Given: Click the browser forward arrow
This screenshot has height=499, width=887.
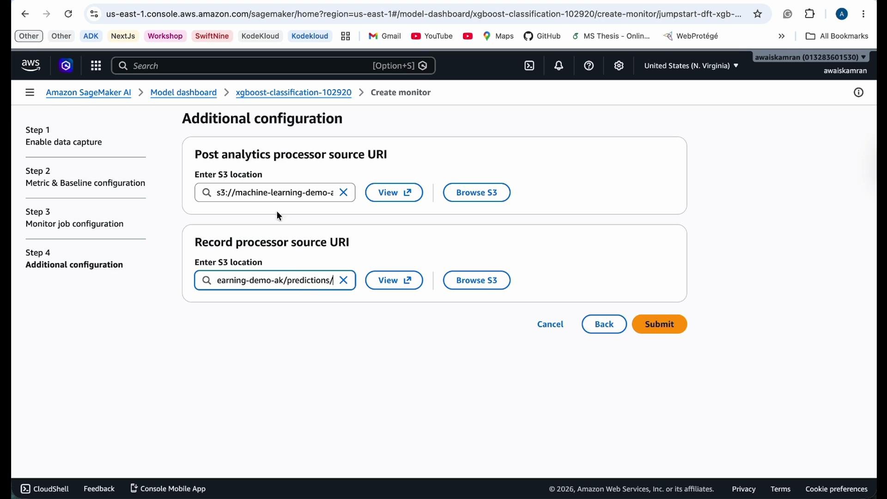Looking at the screenshot, I should point(47,14).
